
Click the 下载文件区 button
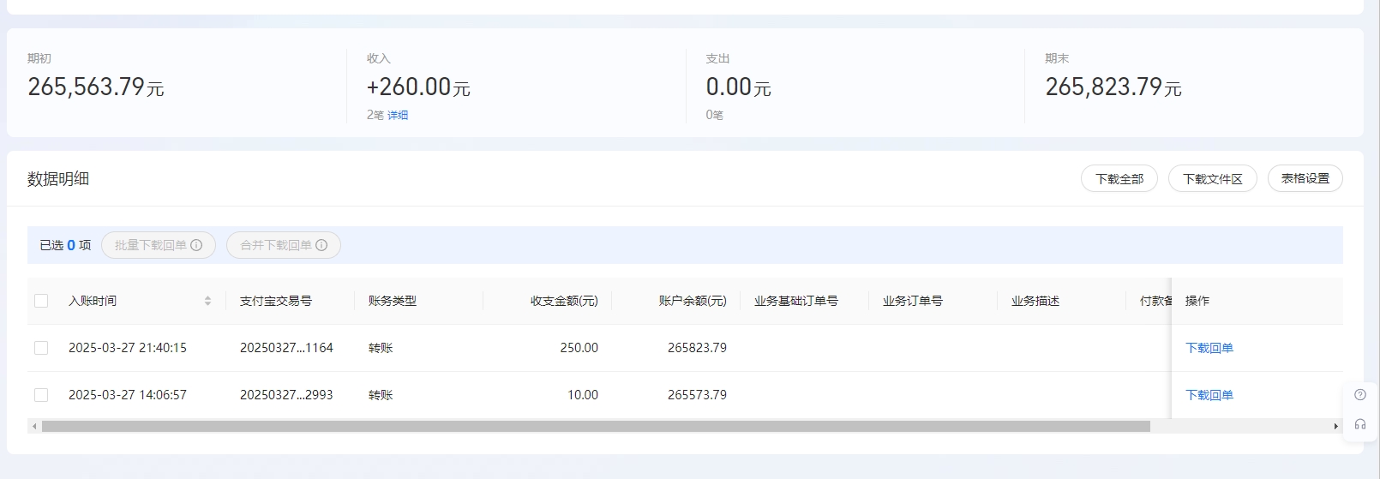click(1213, 178)
